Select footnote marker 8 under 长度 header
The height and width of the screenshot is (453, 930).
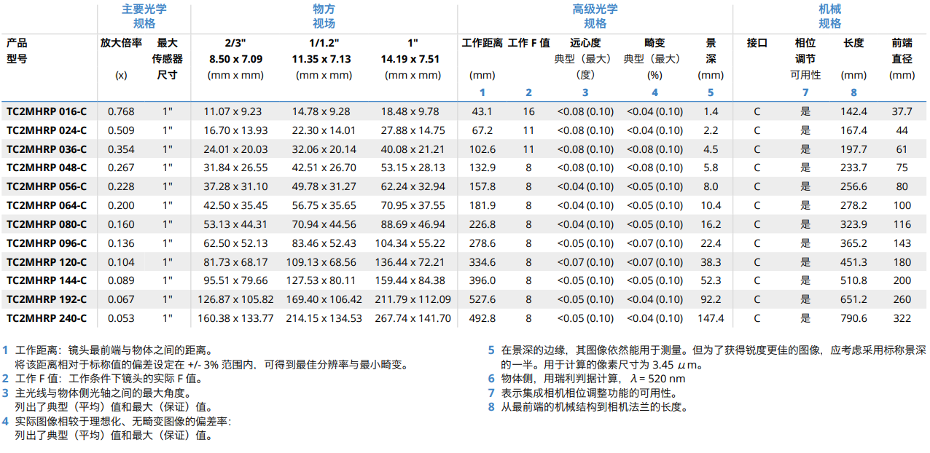853,92
